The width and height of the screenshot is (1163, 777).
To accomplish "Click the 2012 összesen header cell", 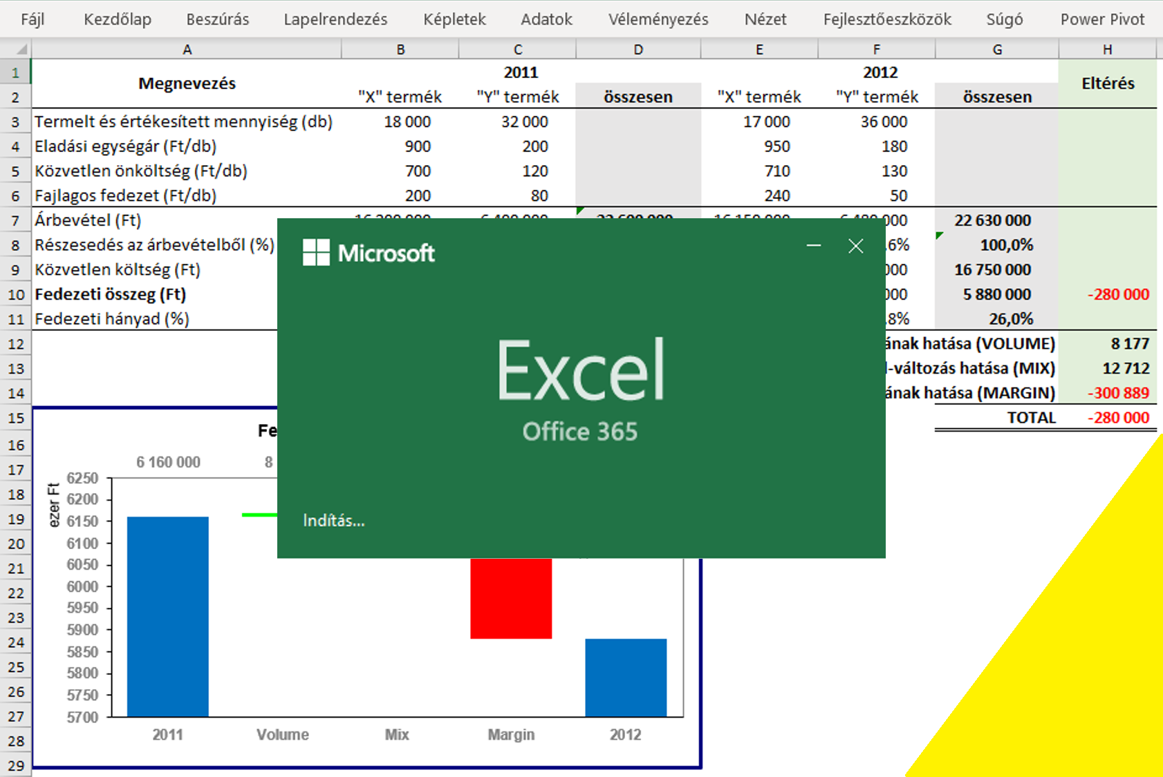I will tap(997, 97).
